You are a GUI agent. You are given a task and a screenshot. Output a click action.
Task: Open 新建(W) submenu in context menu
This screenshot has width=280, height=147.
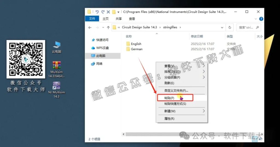[182, 111]
